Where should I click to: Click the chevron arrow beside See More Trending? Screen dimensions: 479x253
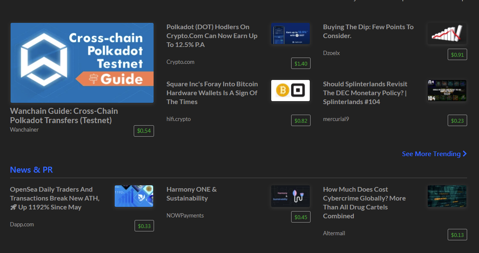click(465, 154)
